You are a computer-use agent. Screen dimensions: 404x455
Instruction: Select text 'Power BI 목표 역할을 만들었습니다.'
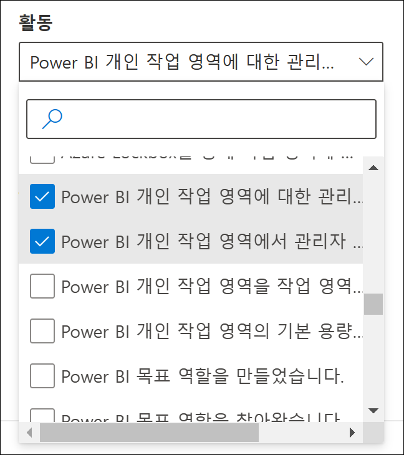203,376
